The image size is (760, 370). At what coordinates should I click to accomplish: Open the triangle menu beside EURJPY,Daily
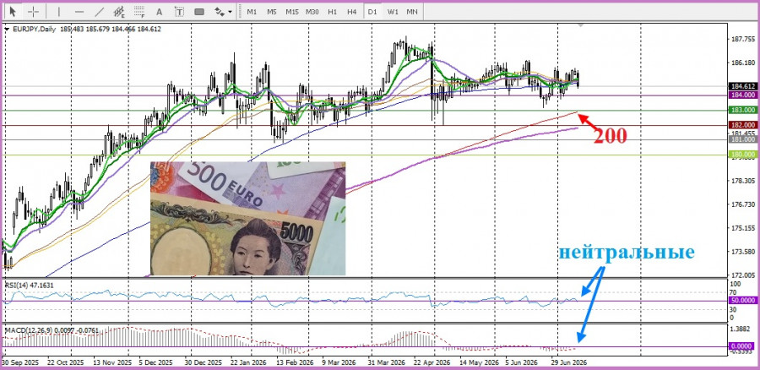click(x=7, y=29)
